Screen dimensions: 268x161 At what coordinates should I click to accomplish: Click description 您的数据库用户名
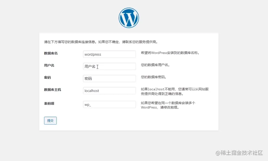coord(155,65)
